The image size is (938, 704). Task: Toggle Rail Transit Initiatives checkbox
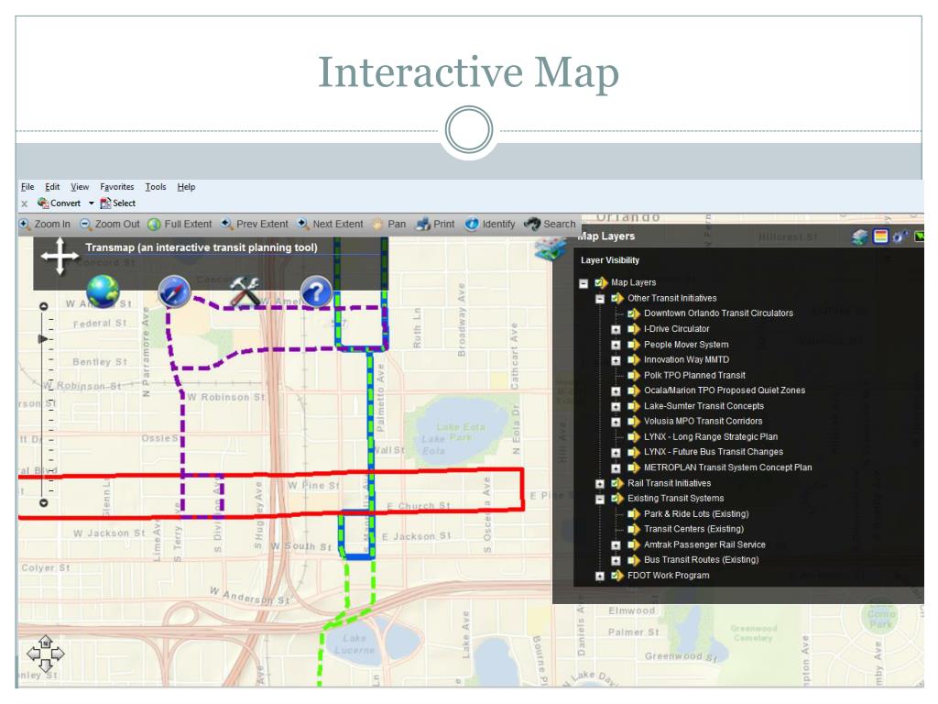[616, 483]
